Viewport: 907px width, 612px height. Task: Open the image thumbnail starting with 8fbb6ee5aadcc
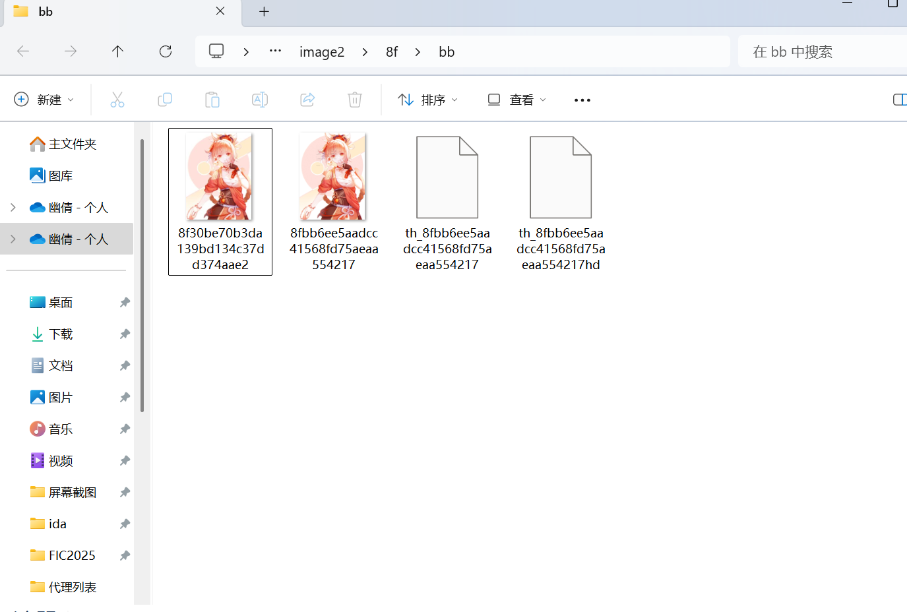click(x=332, y=176)
